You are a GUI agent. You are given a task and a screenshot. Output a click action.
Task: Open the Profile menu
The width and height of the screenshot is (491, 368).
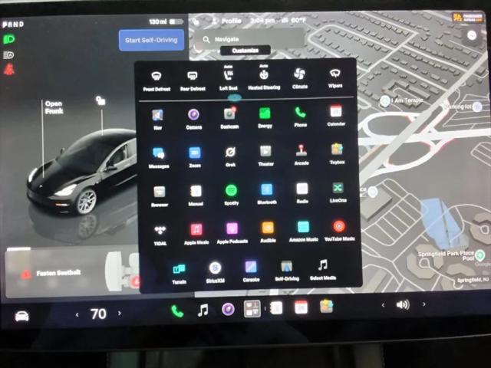point(226,21)
